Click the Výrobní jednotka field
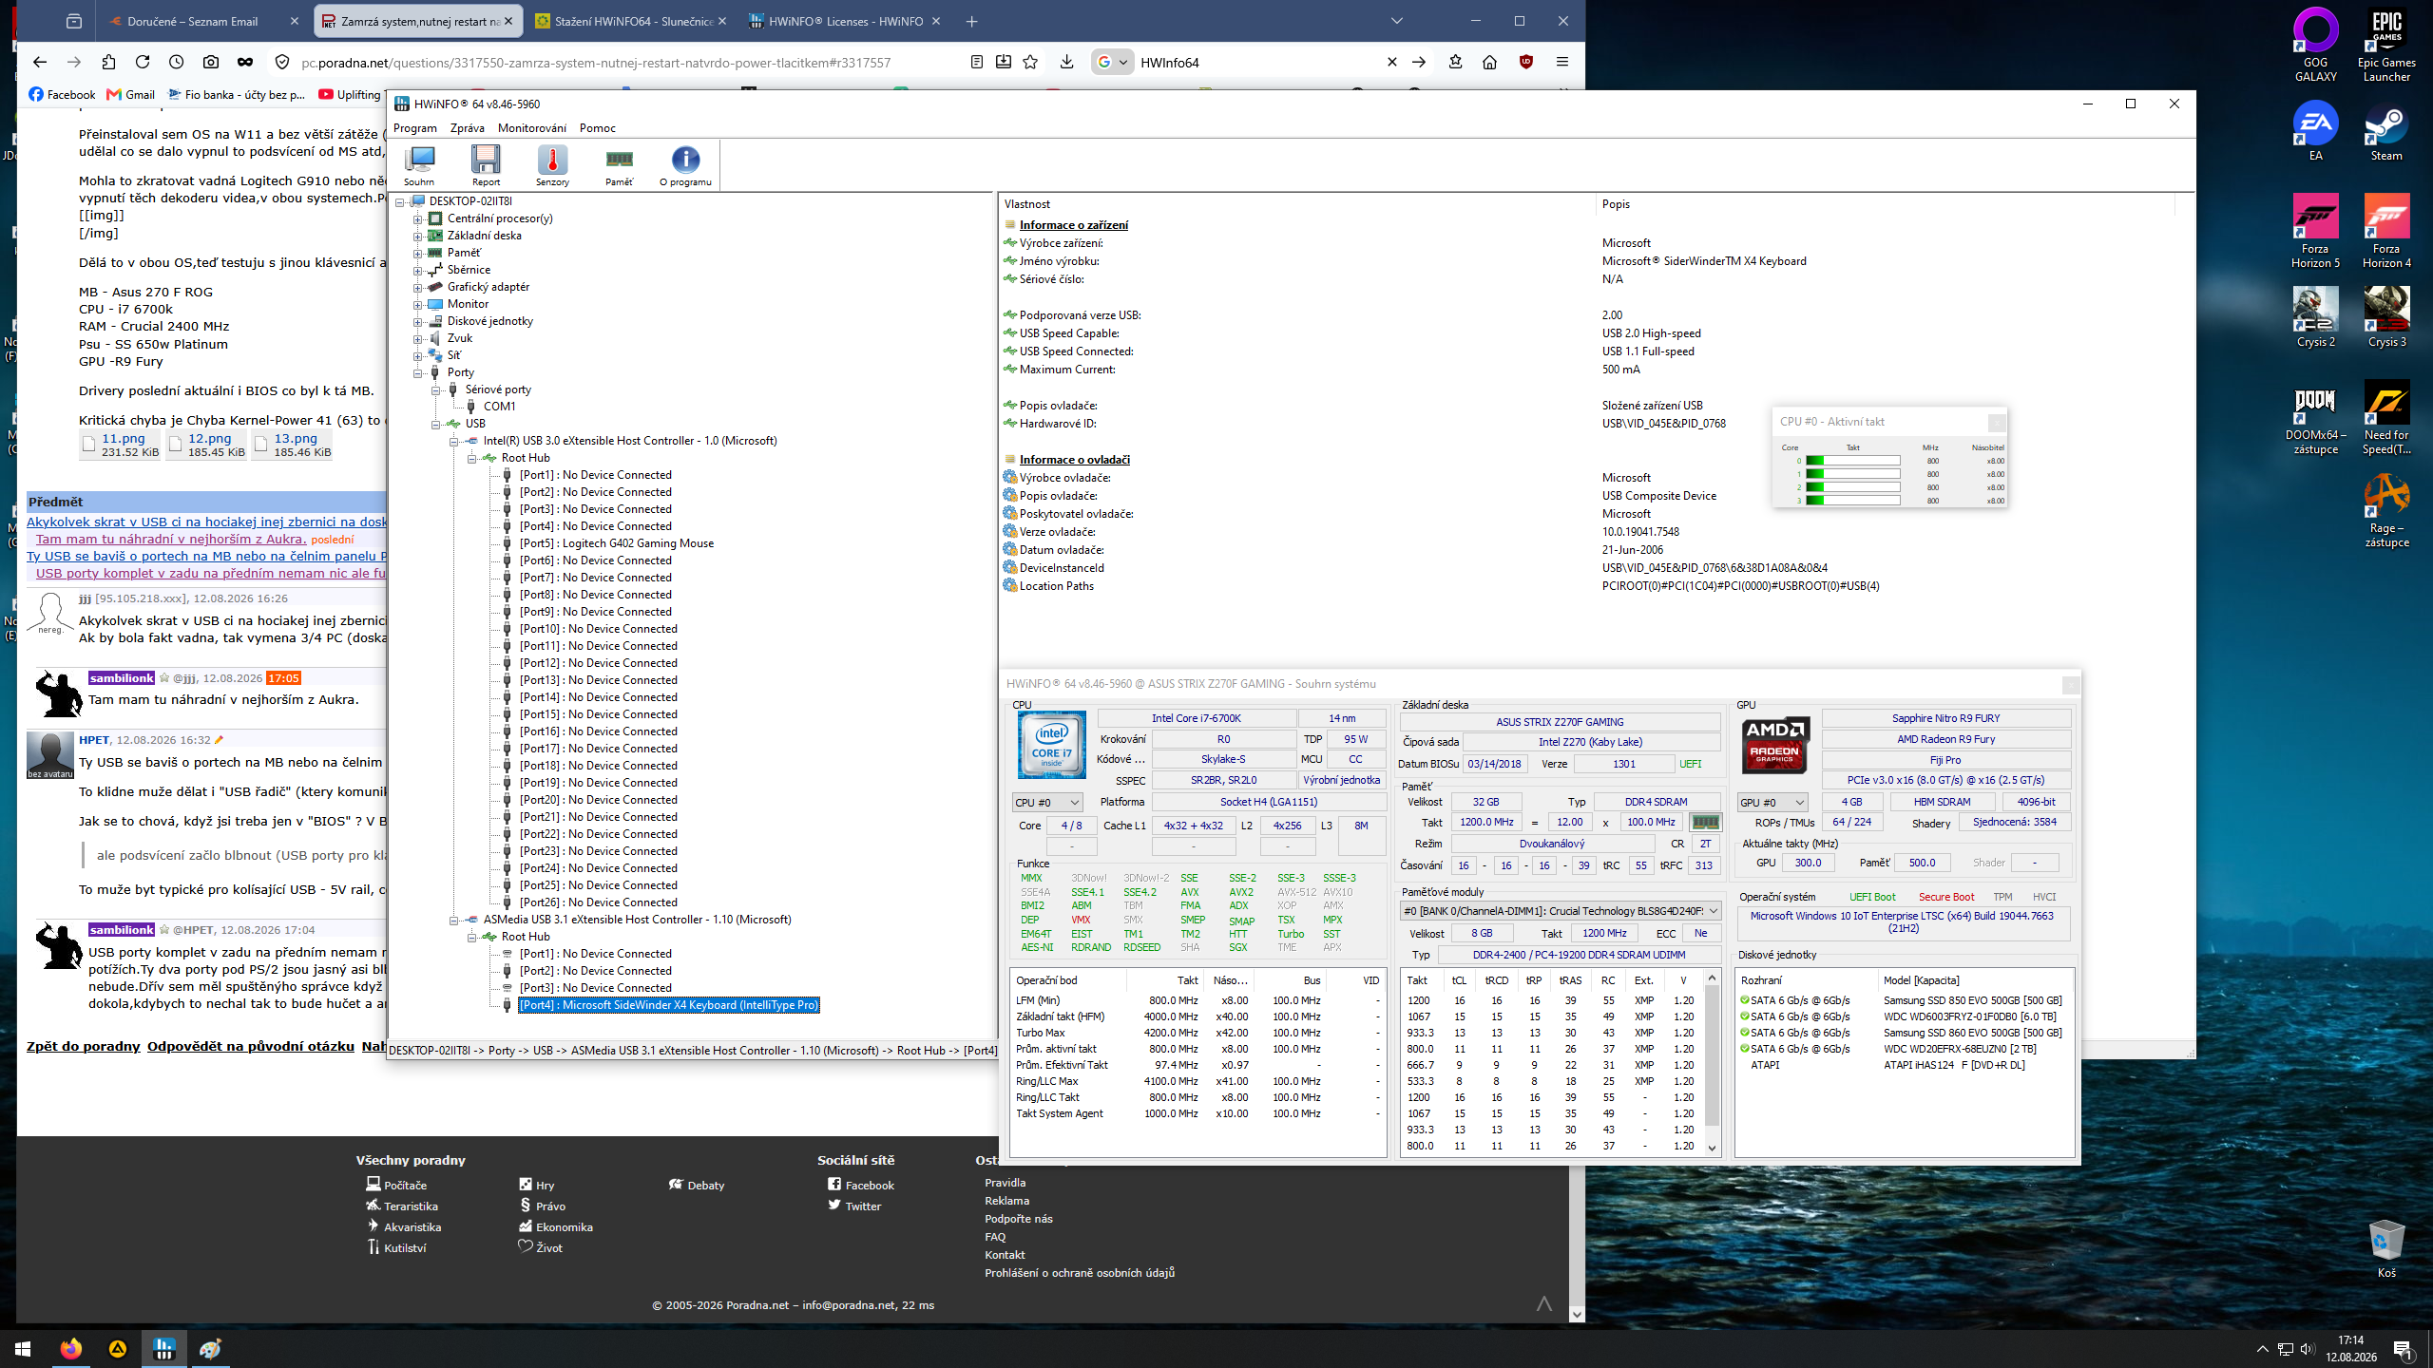Screen dimensions: 2433x1368 point(1341,780)
